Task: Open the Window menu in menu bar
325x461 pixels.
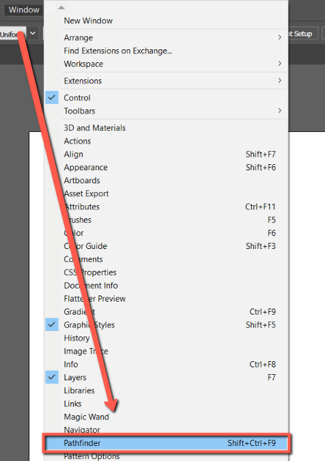Action: (24, 10)
